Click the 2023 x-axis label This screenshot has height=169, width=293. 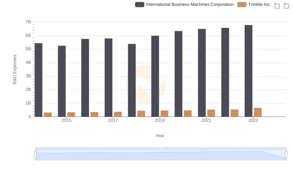(253, 120)
